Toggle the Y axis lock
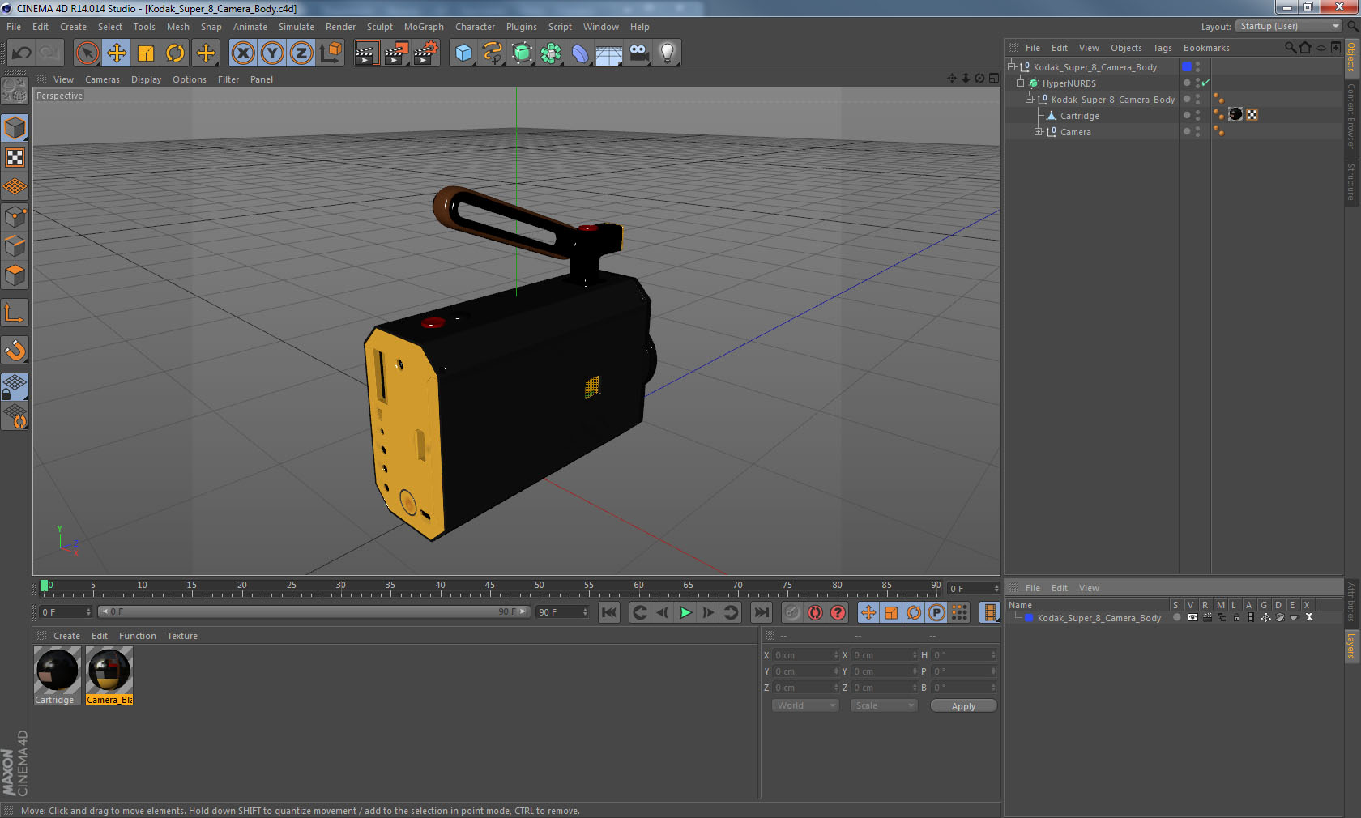Screen dimensions: 1361x818 (272, 53)
